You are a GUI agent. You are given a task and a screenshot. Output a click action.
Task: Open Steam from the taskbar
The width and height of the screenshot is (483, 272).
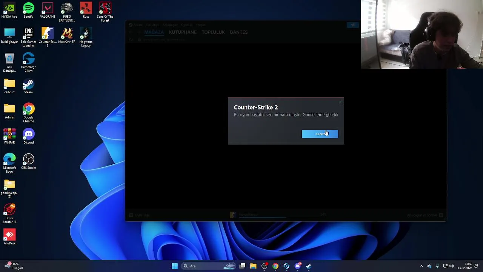click(x=308, y=266)
